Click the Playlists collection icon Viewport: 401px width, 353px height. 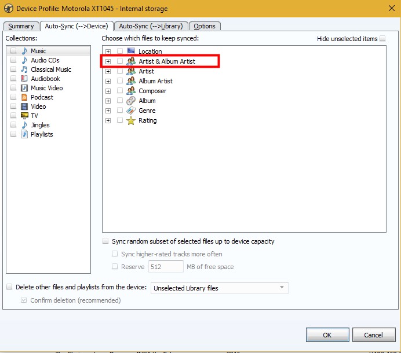coord(24,134)
